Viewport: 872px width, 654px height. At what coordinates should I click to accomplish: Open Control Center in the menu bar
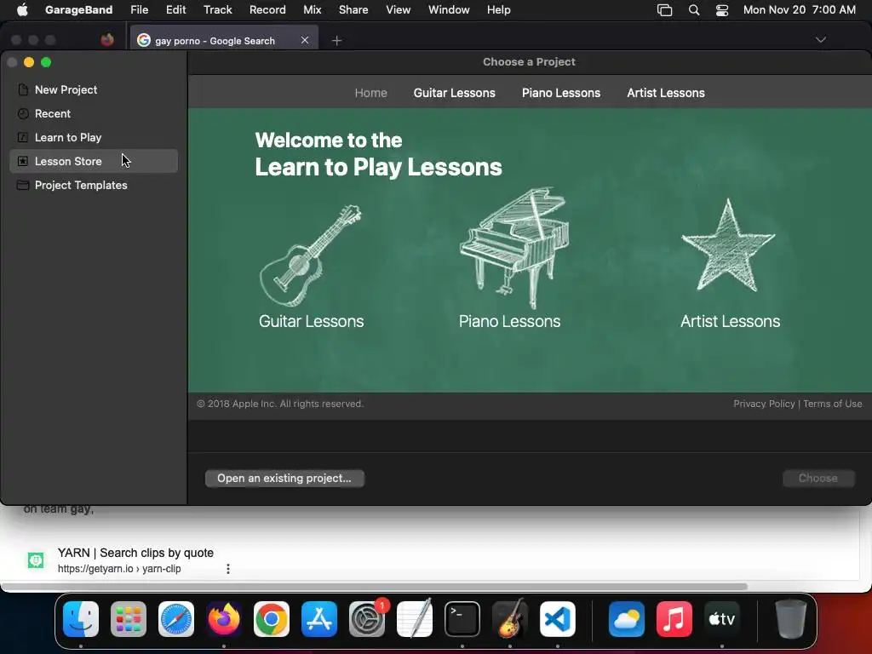[722, 10]
